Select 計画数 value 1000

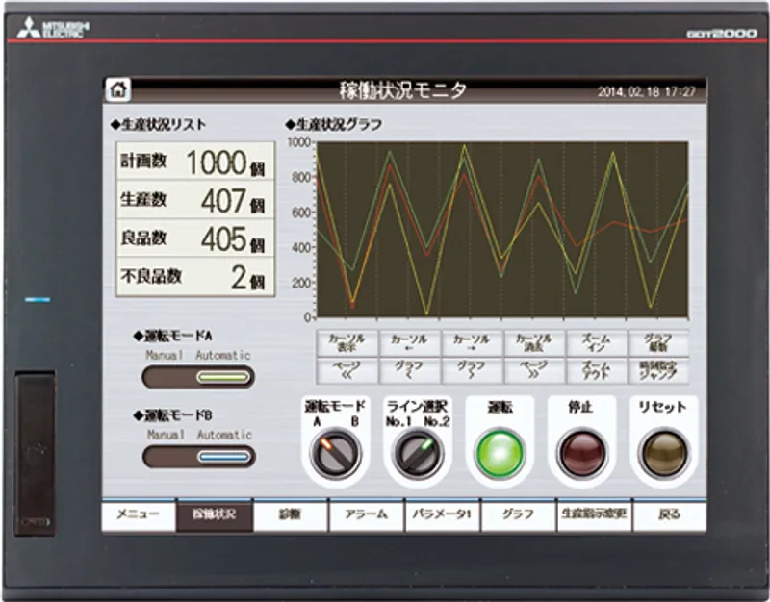pyautogui.click(x=216, y=163)
